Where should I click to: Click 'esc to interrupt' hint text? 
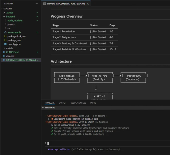pos(110,149)
